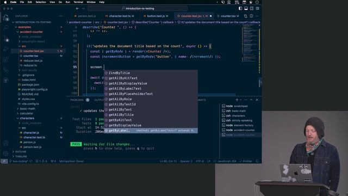
Task: Switch to the character.test.ts tab
Action: point(120,16)
